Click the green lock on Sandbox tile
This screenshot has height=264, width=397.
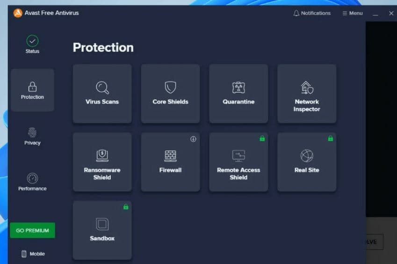pos(125,207)
